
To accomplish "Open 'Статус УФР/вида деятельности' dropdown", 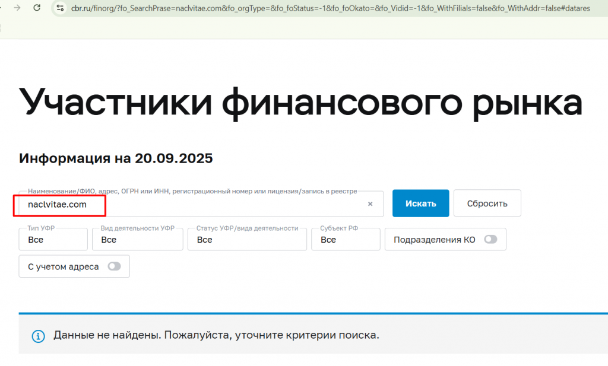I will tap(247, 240).
